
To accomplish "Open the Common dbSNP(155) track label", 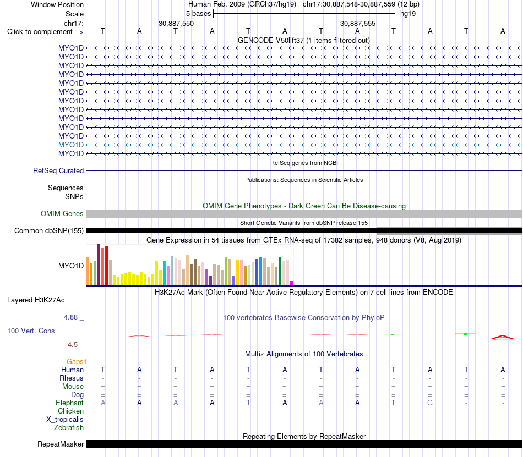I will 48,231.
